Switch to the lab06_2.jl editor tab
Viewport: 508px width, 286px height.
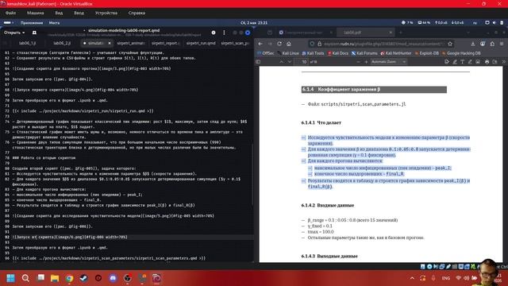click(x=62, y=43)
